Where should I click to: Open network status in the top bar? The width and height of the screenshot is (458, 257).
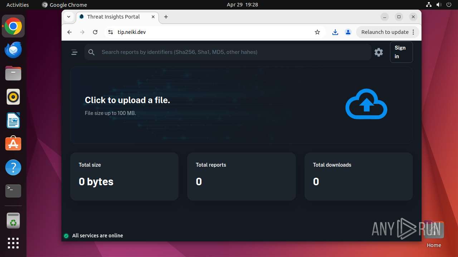[429, 5]
